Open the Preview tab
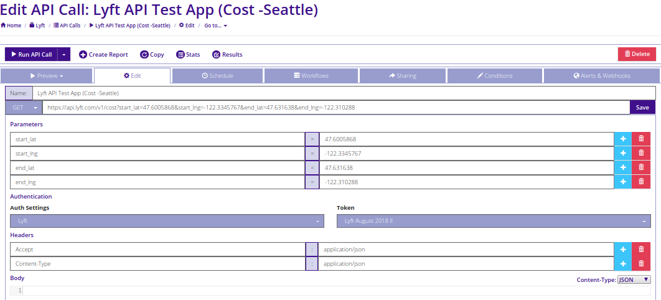Image resolution: width=661 pixels, height=300 pixels. [x=47, y=76]
